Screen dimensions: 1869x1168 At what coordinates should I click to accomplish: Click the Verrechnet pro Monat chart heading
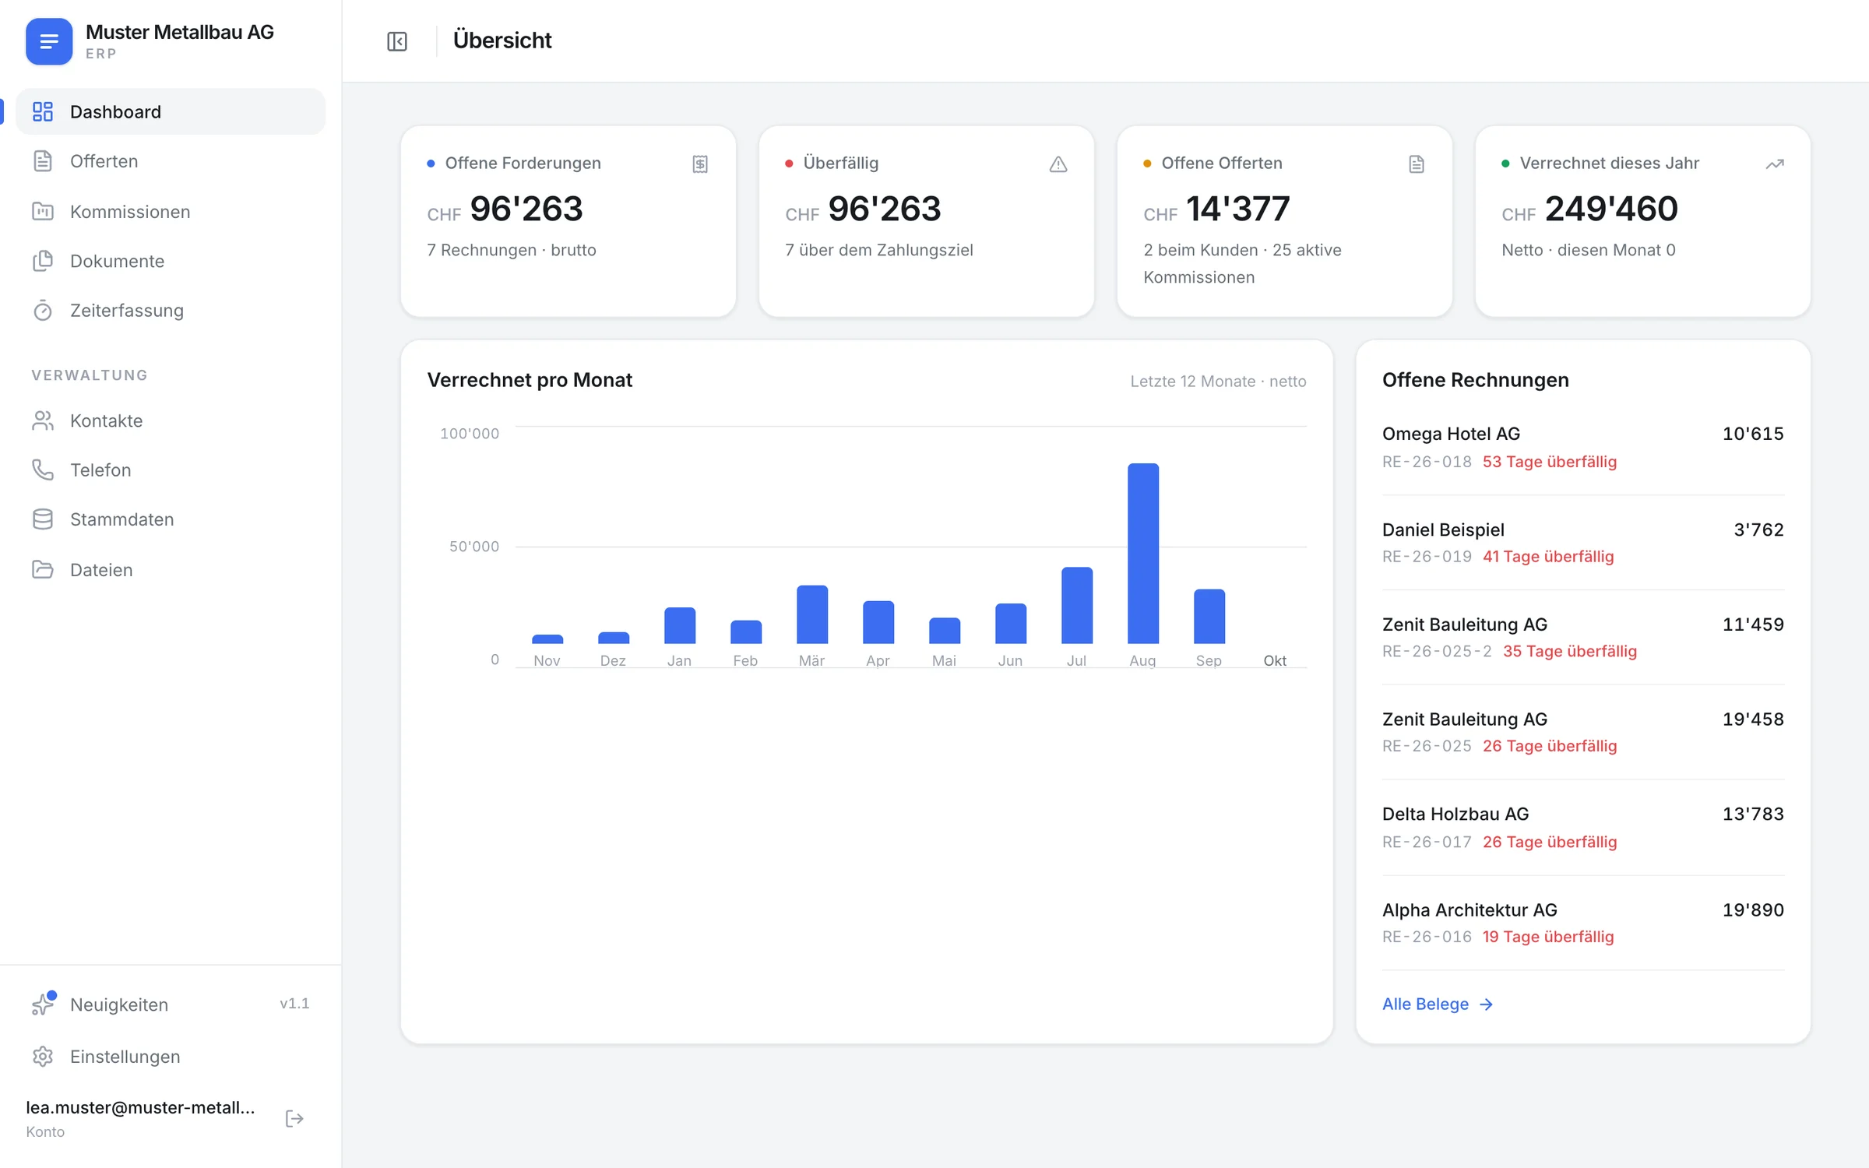point(530,380)
